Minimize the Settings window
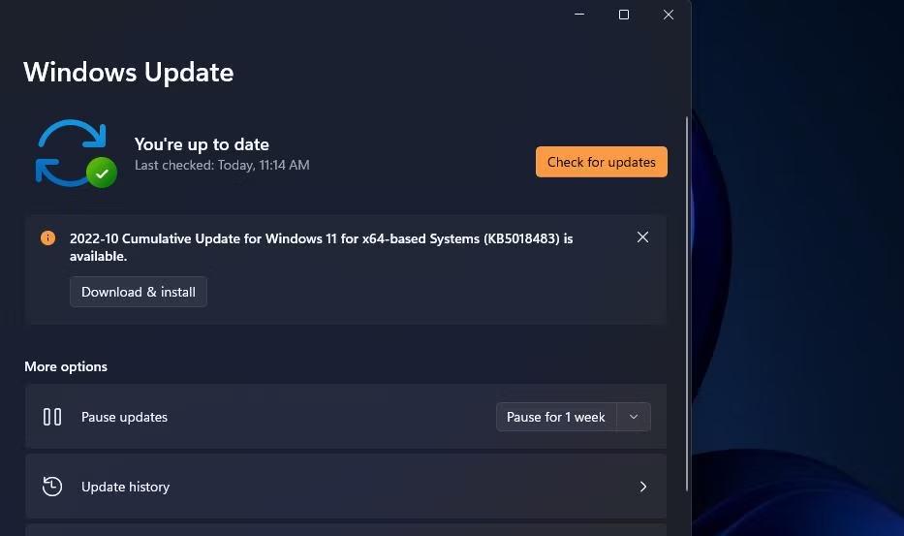904x536 pixels. (x=579, y=15)
